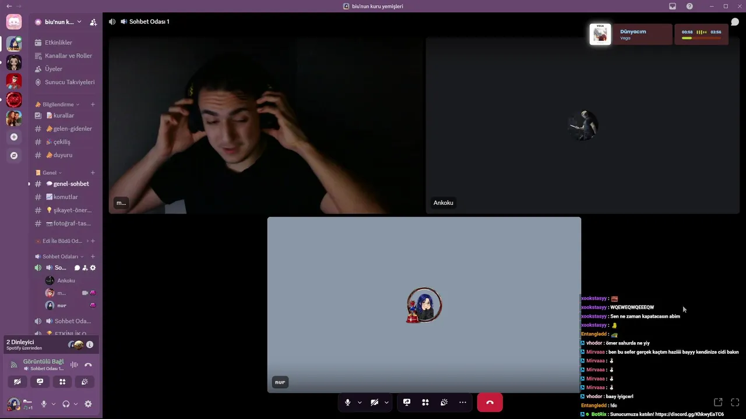
Task: Open Sunucu Takviyeleri
Action: (64, 82)
